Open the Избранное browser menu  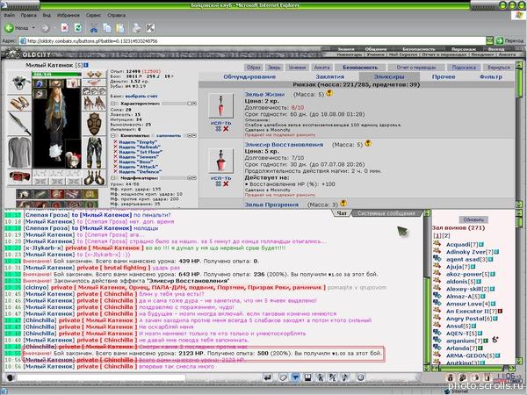(69, 15)
